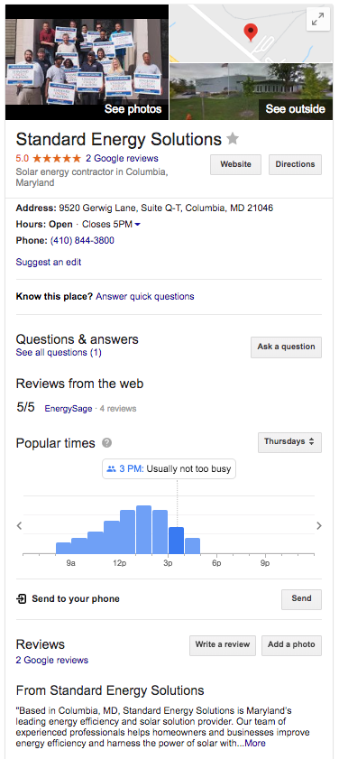Open See outside street view thumbnail
Image resolution: width=339 pixels, height=759 pixels.
[251, 92]
